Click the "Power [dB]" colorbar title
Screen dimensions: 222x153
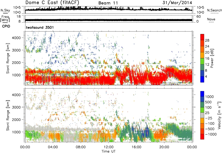click(212, 58)
